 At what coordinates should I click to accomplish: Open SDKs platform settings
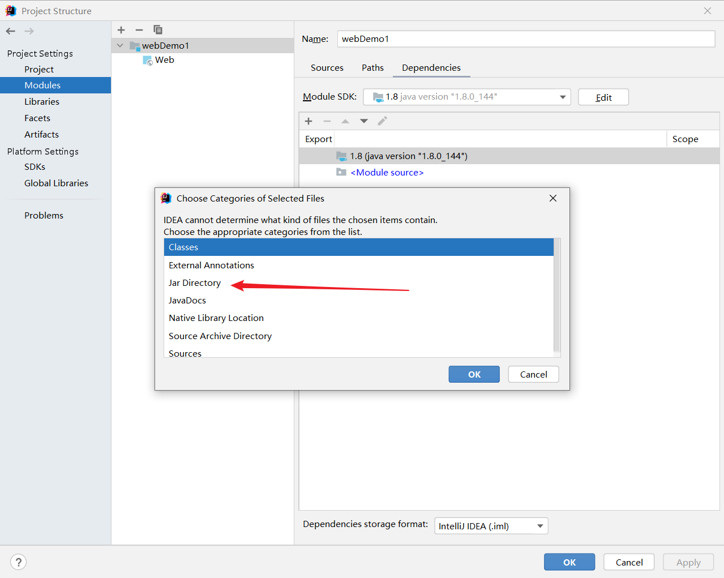(35, 167)
